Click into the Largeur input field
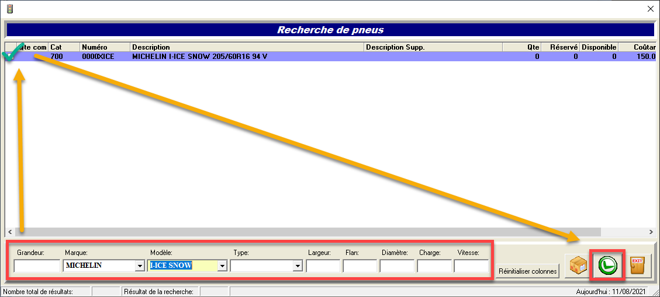This screenshot has height=297, width=660. click(323, 266)
